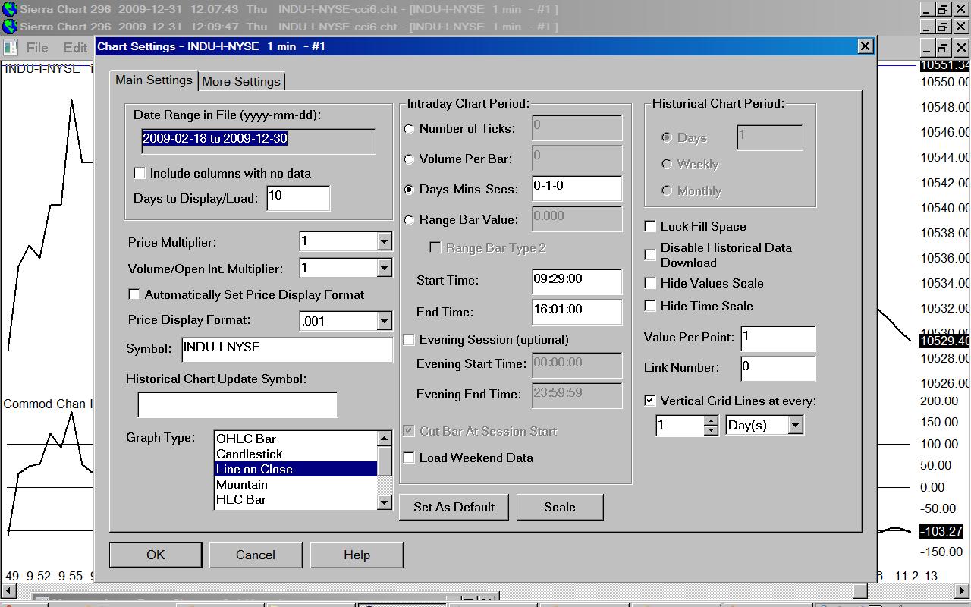Select the Main Settings tab

pyautogui.click(x=154, y=80)
